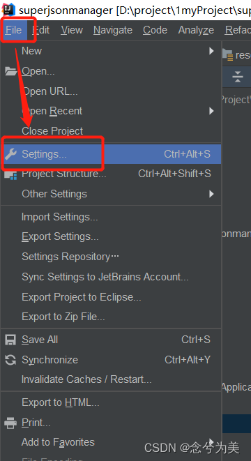The image size is (251, 461).
Task: Open the Code menu
Action: coord(155,30)
